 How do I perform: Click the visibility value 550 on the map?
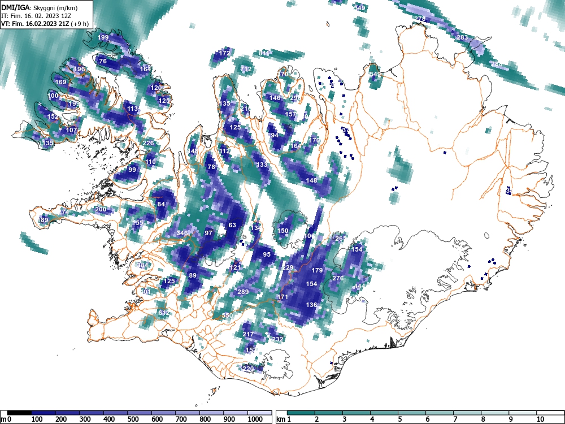[227, 315]
